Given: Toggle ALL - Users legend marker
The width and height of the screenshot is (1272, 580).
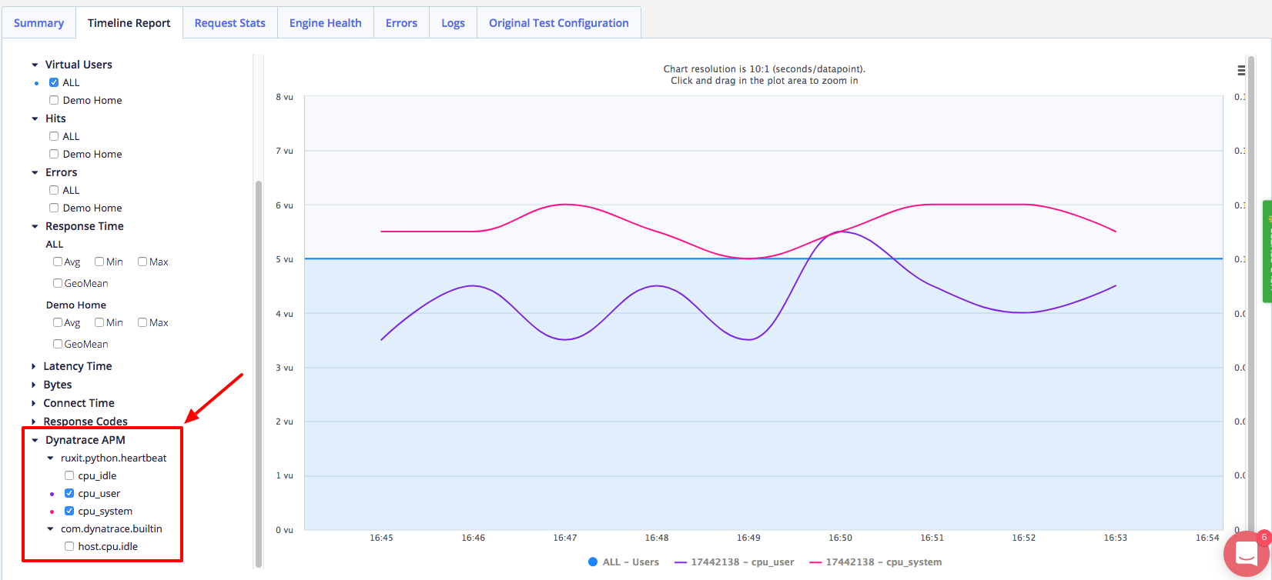Looking at the screenshot, I should tap(593, 562).
